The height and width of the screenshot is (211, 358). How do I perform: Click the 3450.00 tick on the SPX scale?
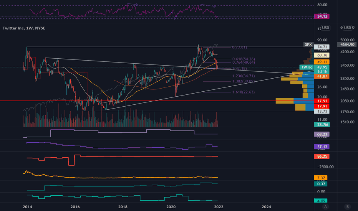347,65
